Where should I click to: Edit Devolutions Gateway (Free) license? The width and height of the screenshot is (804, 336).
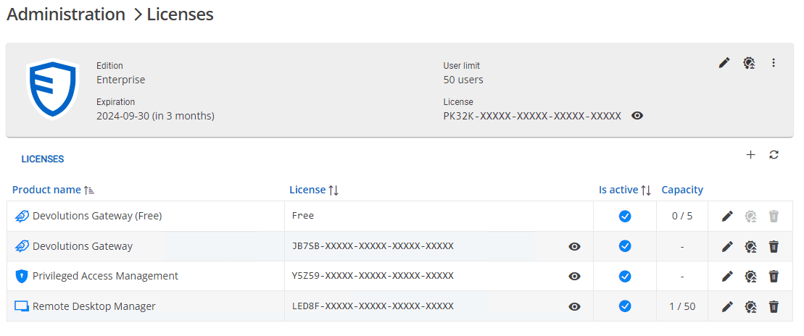click(727, 216)
